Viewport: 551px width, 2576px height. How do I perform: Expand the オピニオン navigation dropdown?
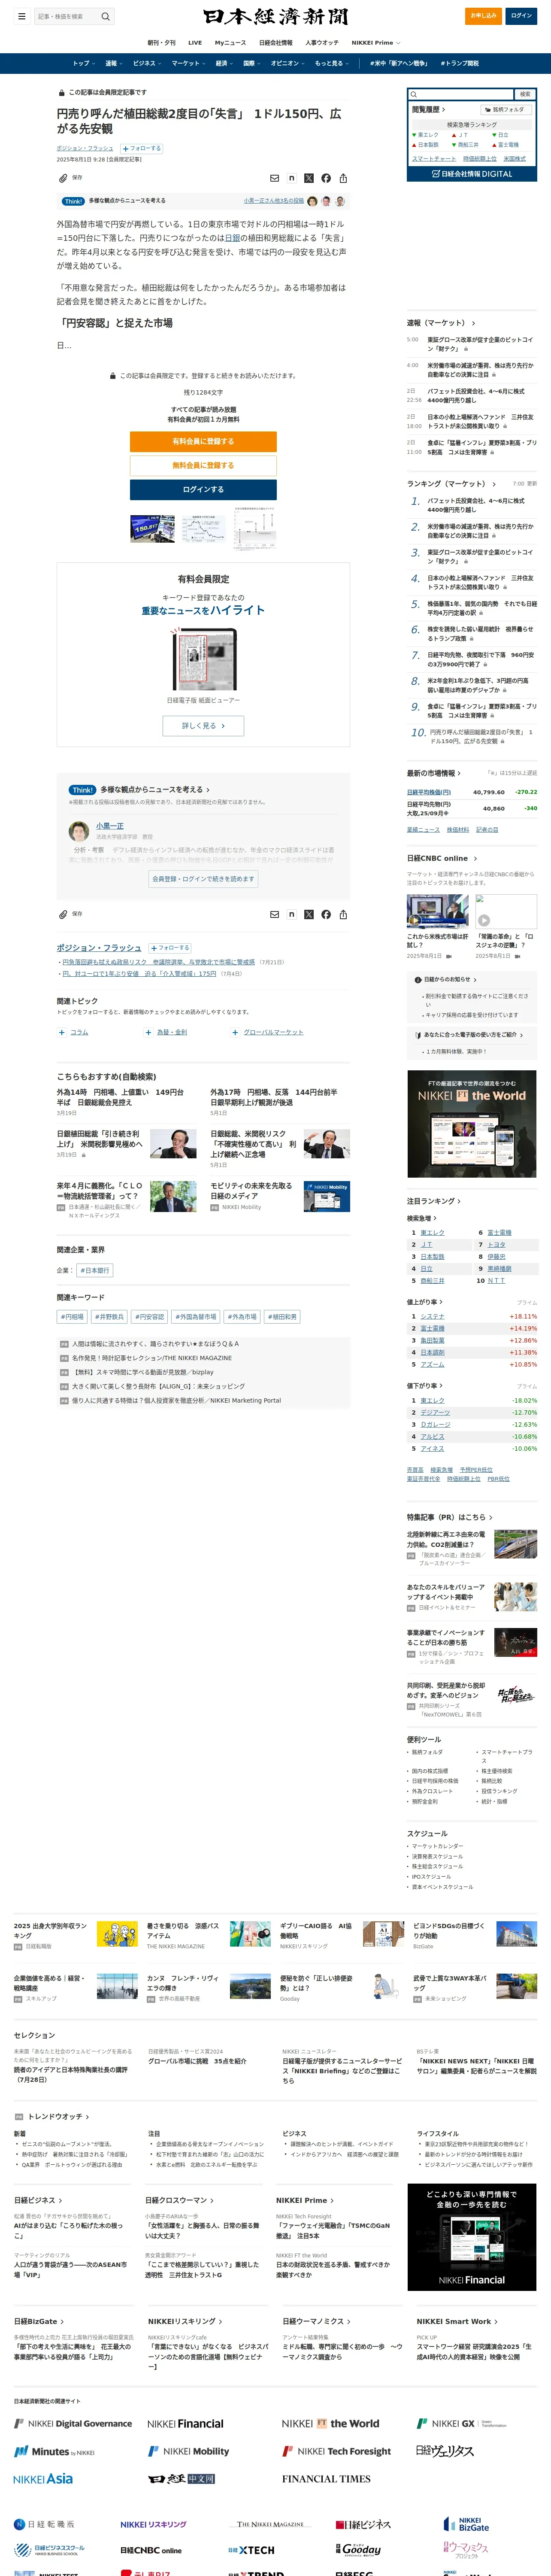288,63
